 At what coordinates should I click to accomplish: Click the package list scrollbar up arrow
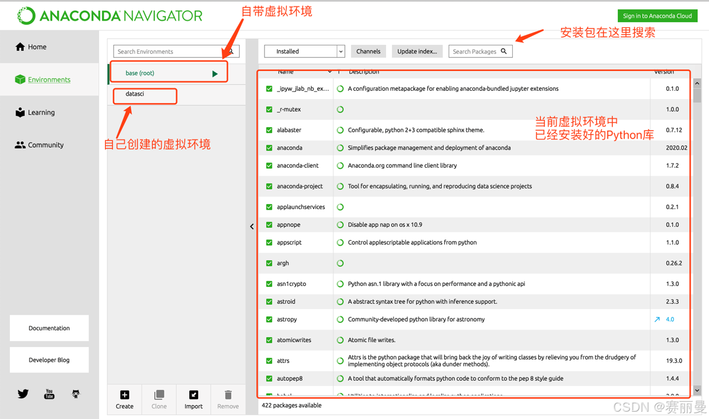tap(697, 82)
